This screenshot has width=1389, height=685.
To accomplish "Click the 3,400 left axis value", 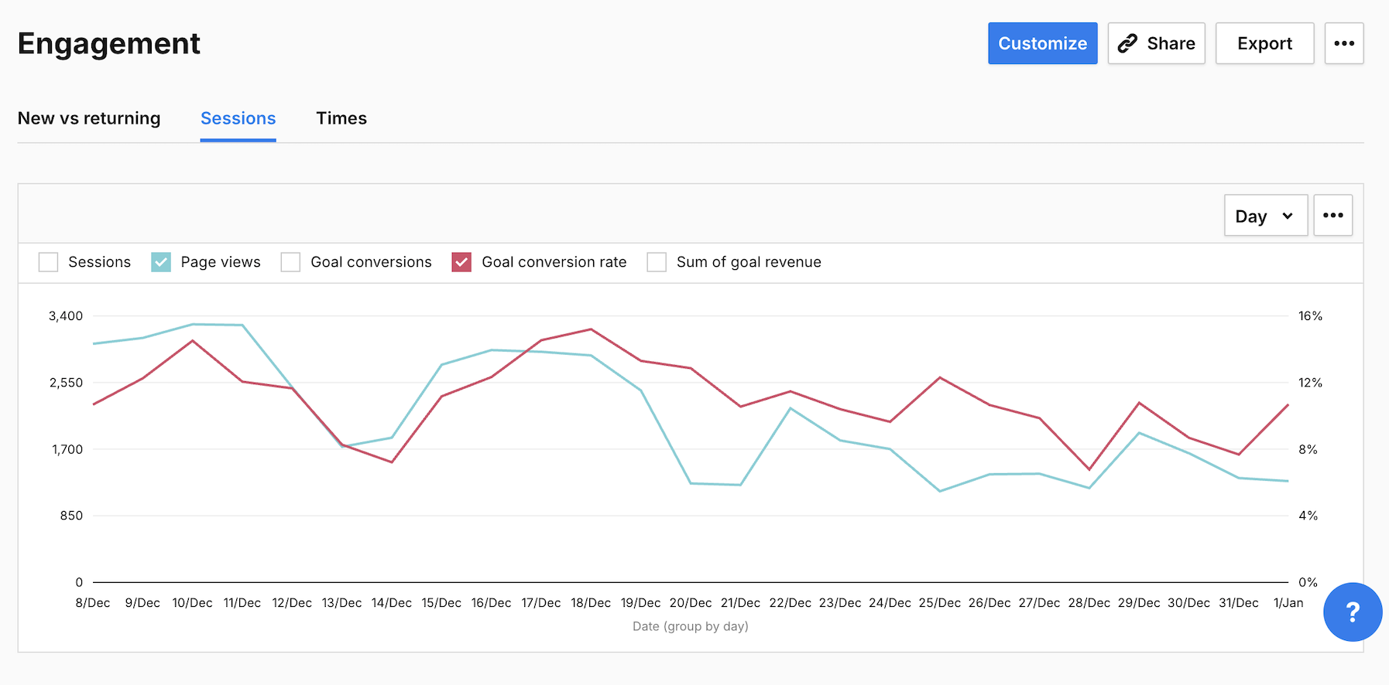I will coord(66,315).
